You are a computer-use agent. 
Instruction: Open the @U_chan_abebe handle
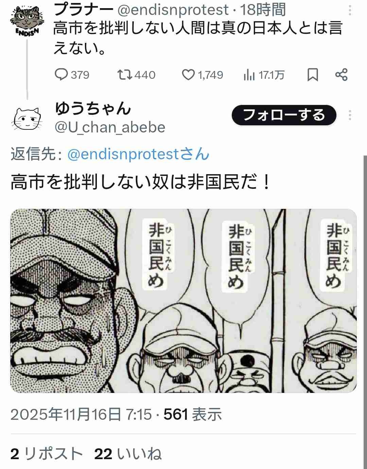(x=110, y=127)
